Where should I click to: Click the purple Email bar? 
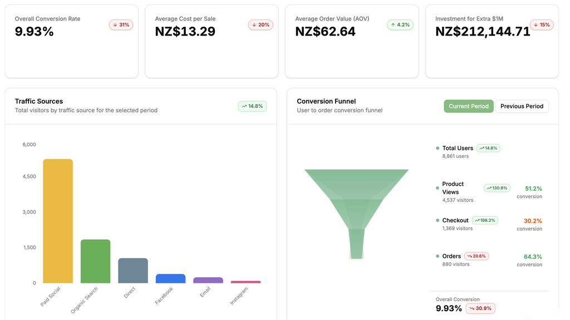pos(208,280)
